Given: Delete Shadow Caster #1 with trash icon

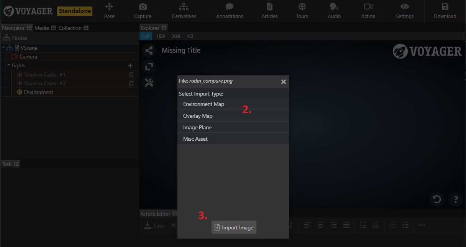Looking at the screenshot, I should click(x=131, y=75).
